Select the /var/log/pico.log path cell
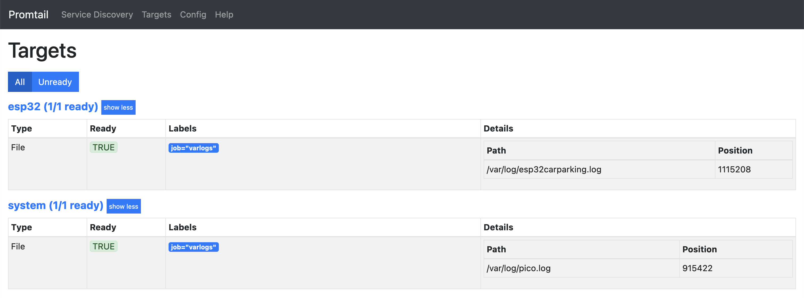 (518, 269)
